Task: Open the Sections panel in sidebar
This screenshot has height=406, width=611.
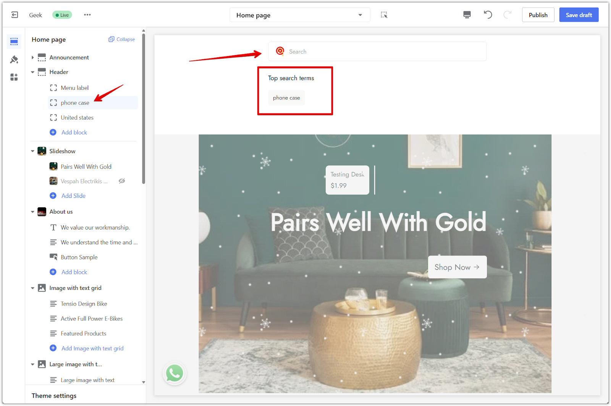Action: coord(14,41)
